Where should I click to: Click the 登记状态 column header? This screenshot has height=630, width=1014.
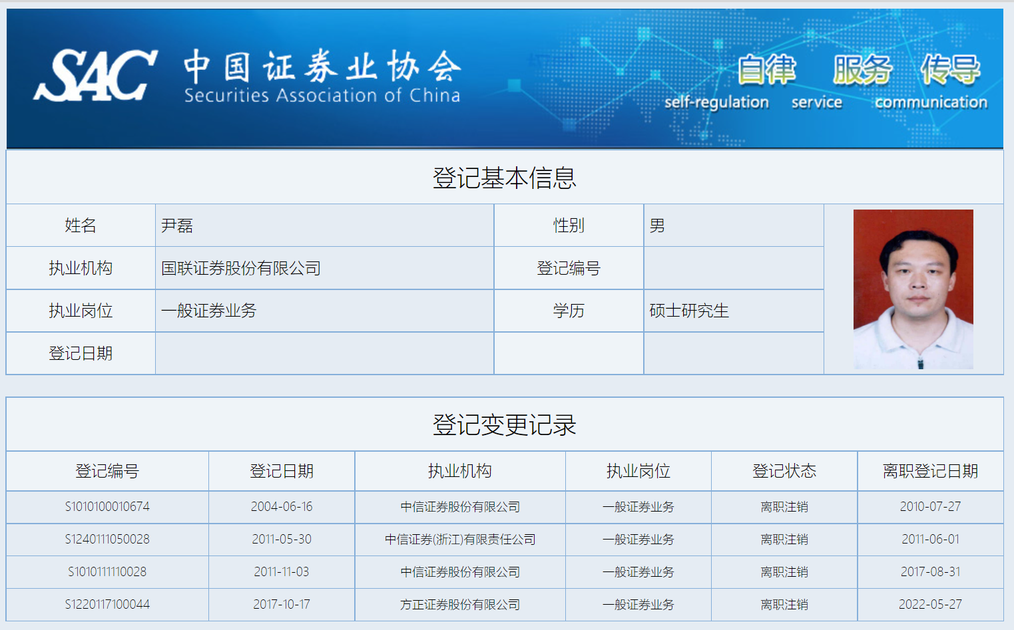(784, 471)
